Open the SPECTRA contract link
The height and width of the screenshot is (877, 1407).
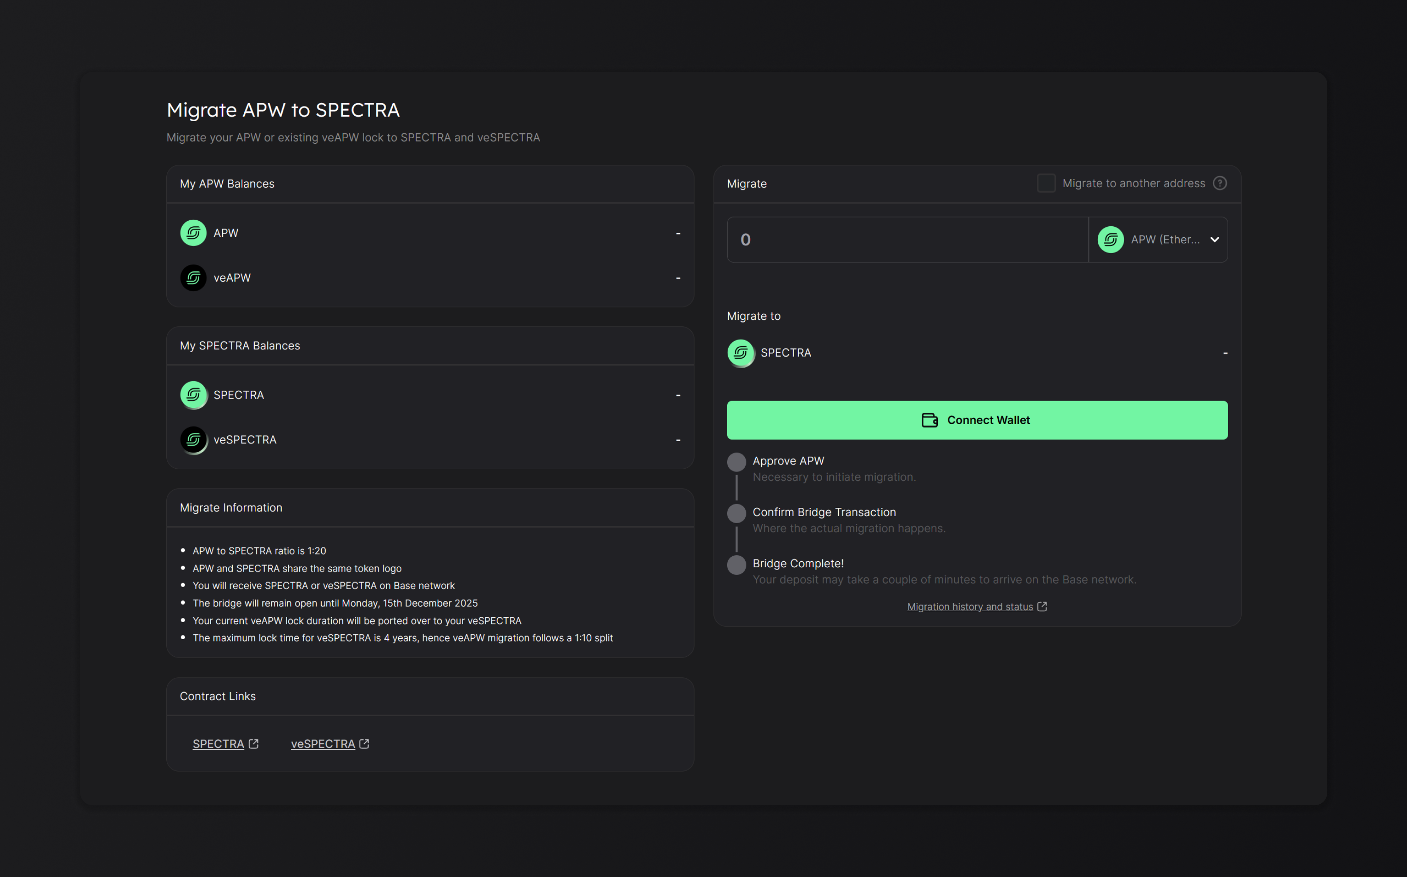pos(218,744)
